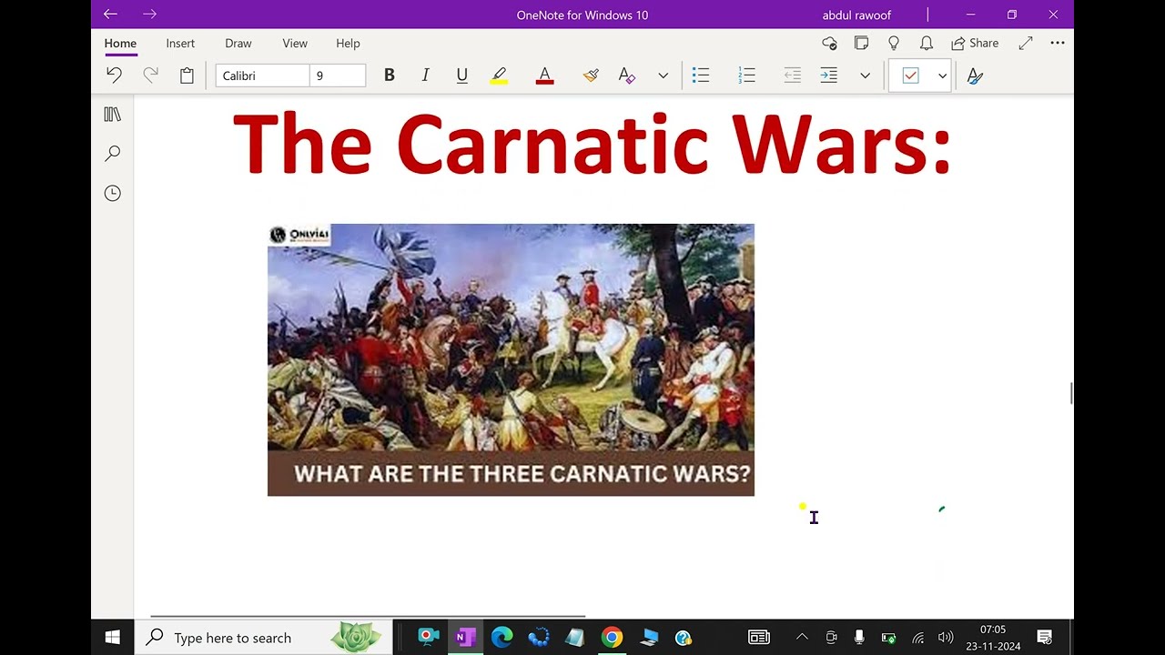Open the View tab
Image resolution: width=1165 pixels, height=655 pixels.
tap(295, 43)
